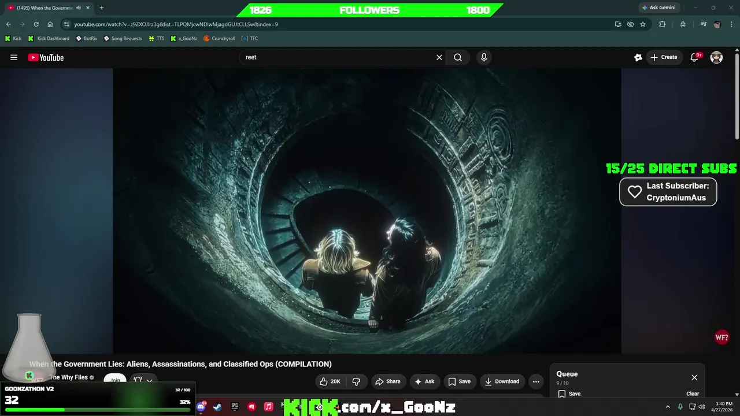The height and width of the screenshot is (416, 740).
Task: Mute the tab via speaker icon
Action: (79, 8)
